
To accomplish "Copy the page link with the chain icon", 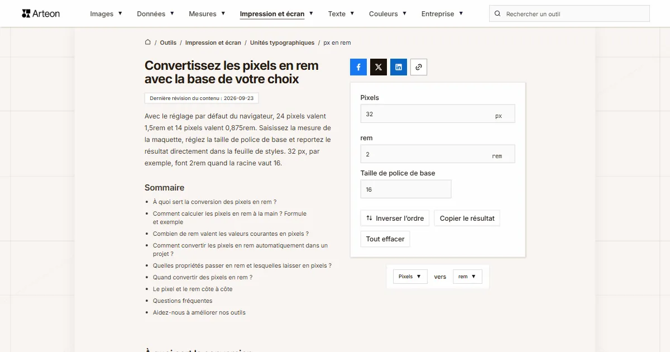I will (419, 67).
